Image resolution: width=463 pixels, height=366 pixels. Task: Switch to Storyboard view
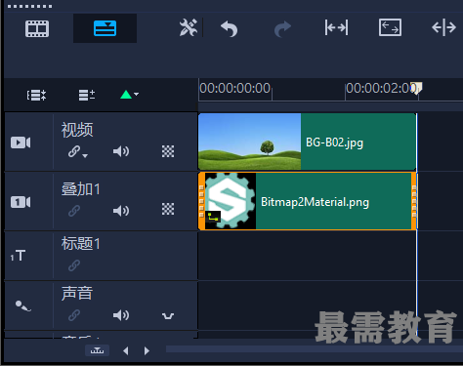click(37, 28)
